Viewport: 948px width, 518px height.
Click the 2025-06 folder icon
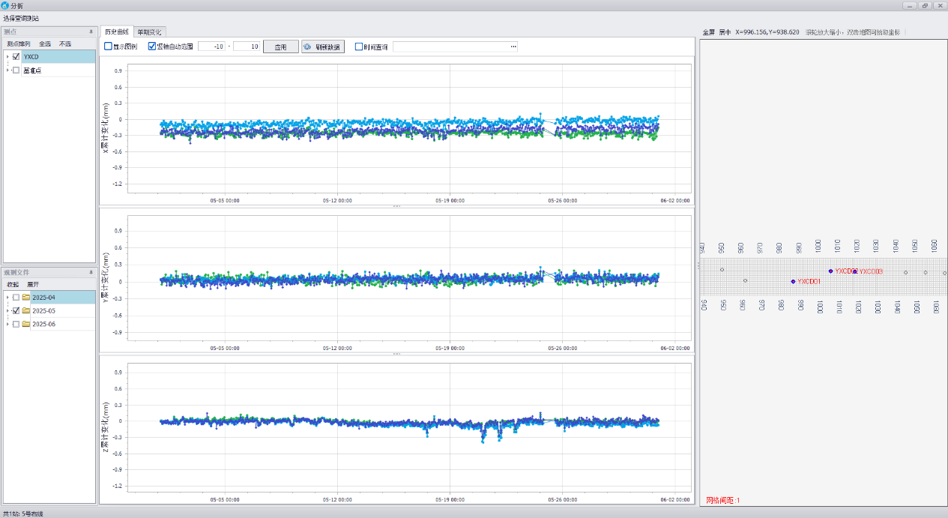[26, 325]
